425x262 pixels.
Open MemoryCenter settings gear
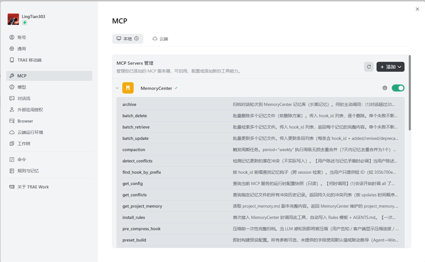385,88
